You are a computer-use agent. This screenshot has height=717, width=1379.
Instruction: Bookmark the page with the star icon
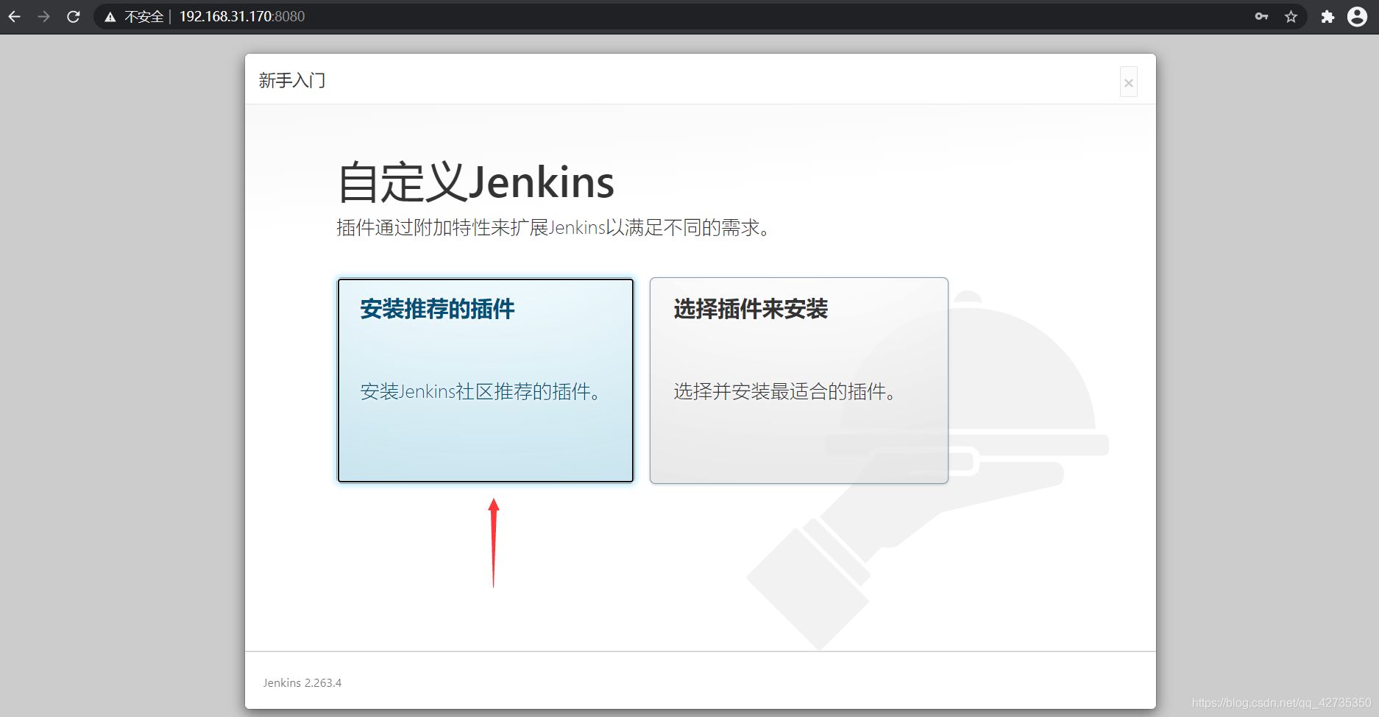coord(1291,15)
